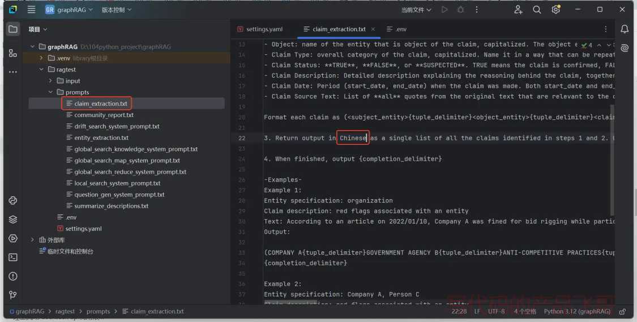
Task: Open the Python Packages tool window
Action: coord(13,219)
